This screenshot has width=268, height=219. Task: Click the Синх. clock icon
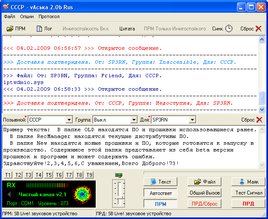coord(229,28)
